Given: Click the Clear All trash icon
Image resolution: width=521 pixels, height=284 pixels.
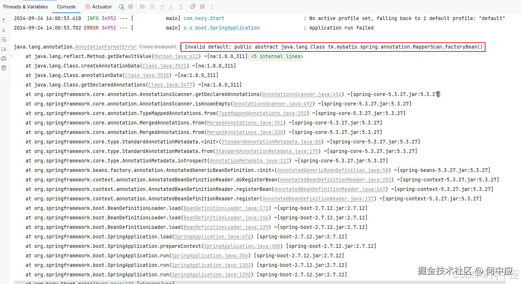Looking at the screenshot, I should pos(4,68).
